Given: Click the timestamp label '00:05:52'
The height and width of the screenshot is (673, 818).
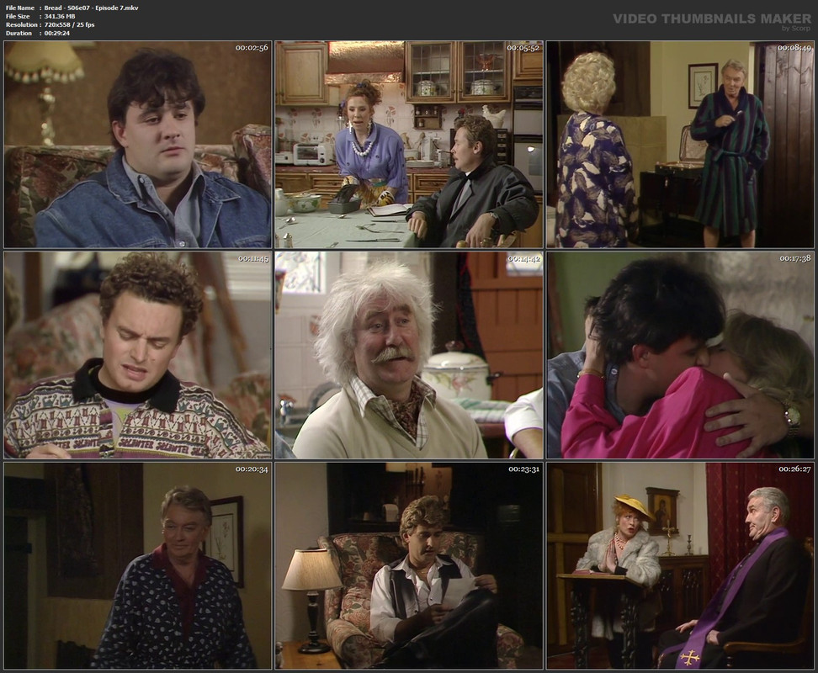Looking at the screenshot, I should point(523,47).
